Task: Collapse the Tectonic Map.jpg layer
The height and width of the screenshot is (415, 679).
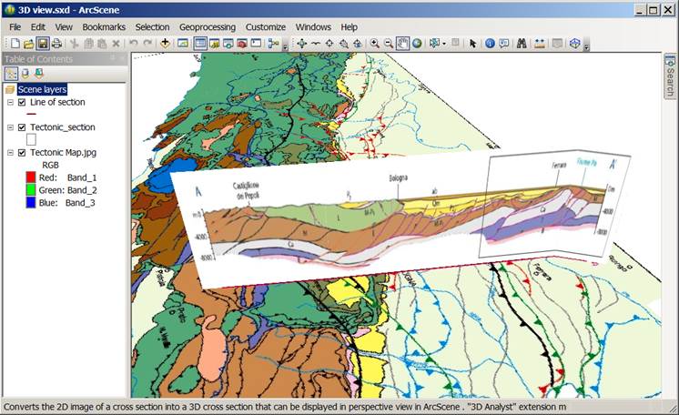Action: (10, 153)
